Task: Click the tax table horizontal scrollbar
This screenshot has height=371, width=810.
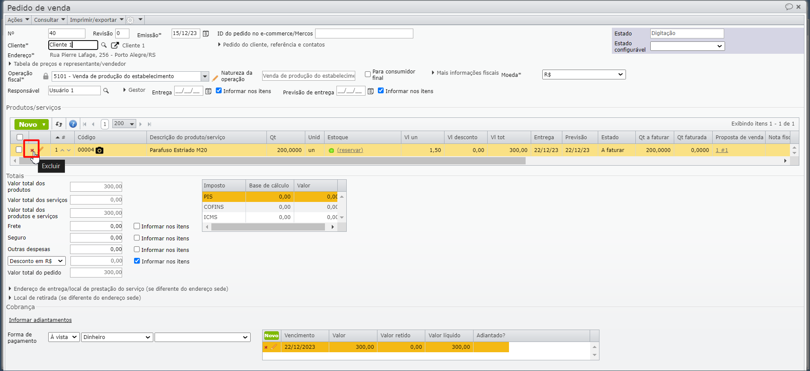Action: 268,227
